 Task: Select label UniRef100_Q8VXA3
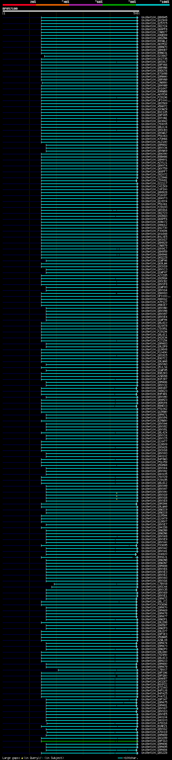(154, 578)
